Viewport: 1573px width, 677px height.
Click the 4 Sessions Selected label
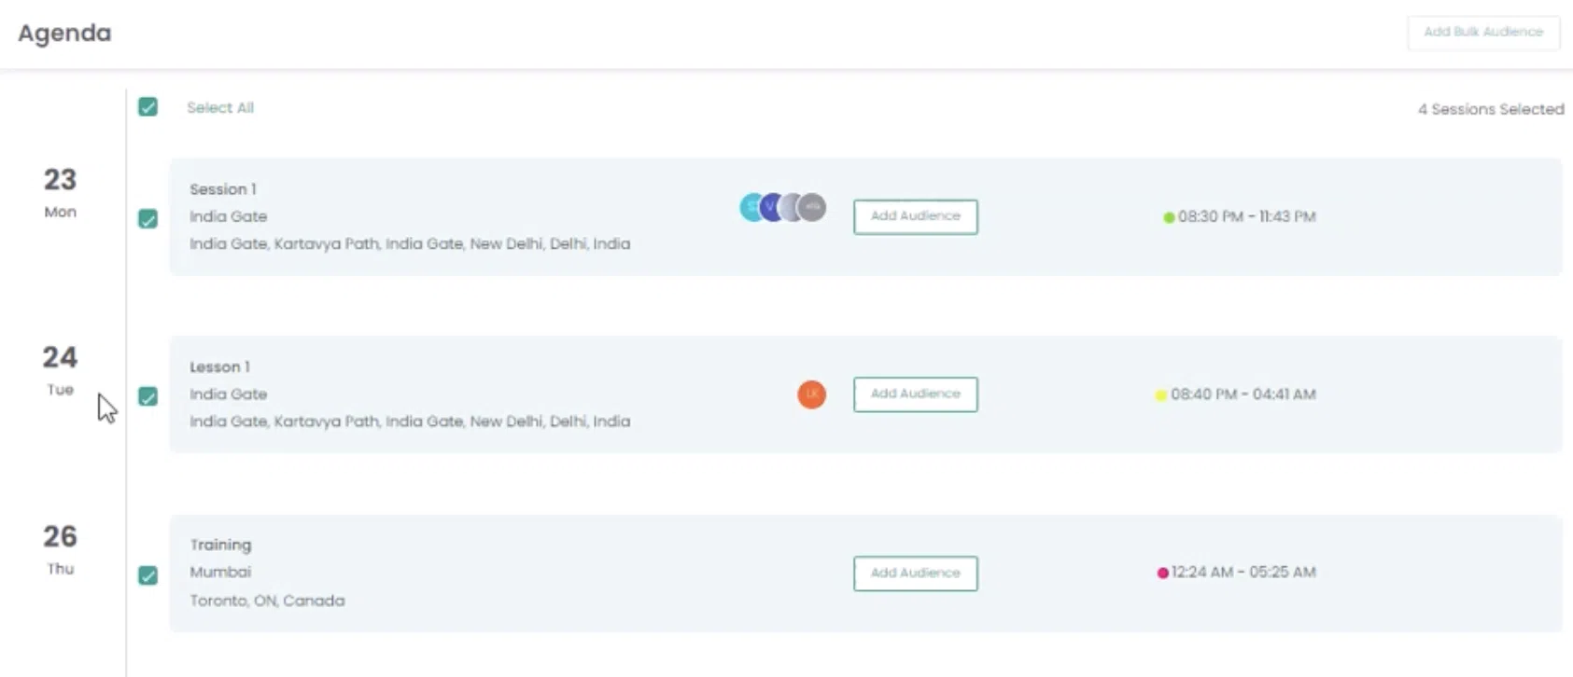tap(1490, 109)
